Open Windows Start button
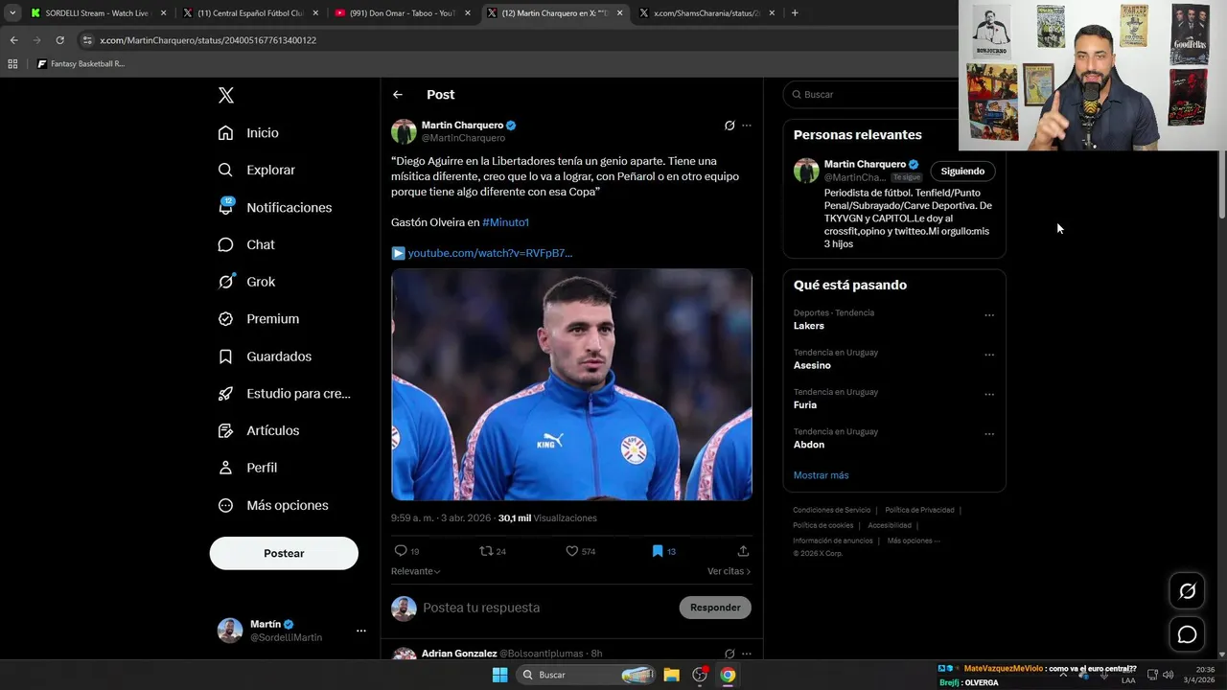The width and height of the screenshot is (1227, 690). (x=499, y=675)
